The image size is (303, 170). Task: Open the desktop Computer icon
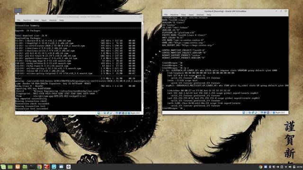click(x=18, y=11)
